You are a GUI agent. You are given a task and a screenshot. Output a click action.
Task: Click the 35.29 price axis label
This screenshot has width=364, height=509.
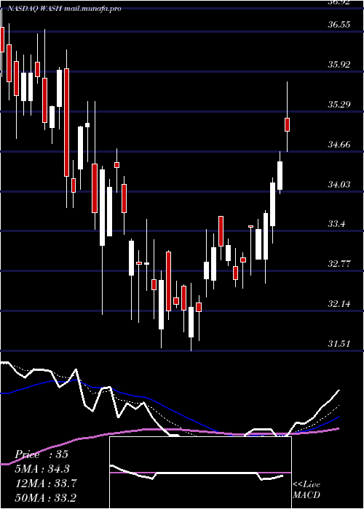339,104
